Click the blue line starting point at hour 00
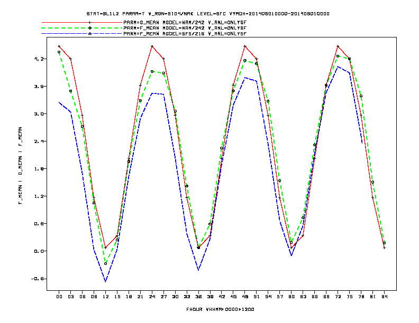 click(x=59, y=102)
